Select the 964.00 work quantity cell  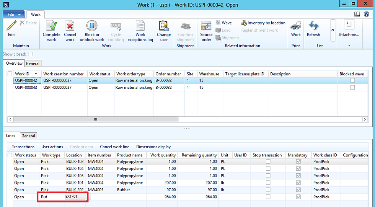pyautogui.click(x=162, y=197)
